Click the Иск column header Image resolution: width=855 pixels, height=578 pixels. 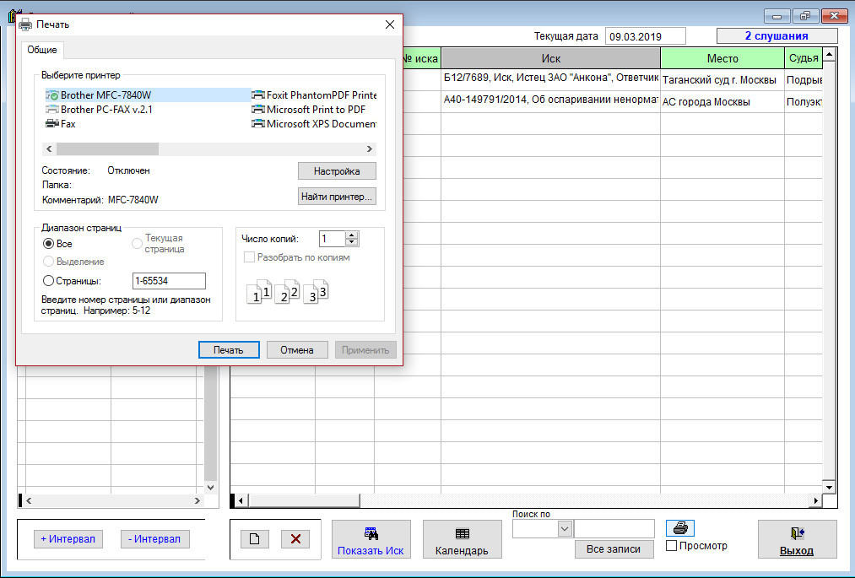[551, 58]
